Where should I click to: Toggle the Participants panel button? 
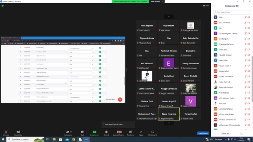point(68,133)
